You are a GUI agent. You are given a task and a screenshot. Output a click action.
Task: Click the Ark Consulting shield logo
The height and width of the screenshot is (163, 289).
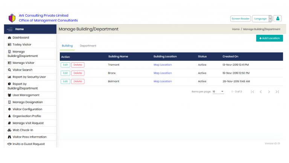[x=12, y=18]
